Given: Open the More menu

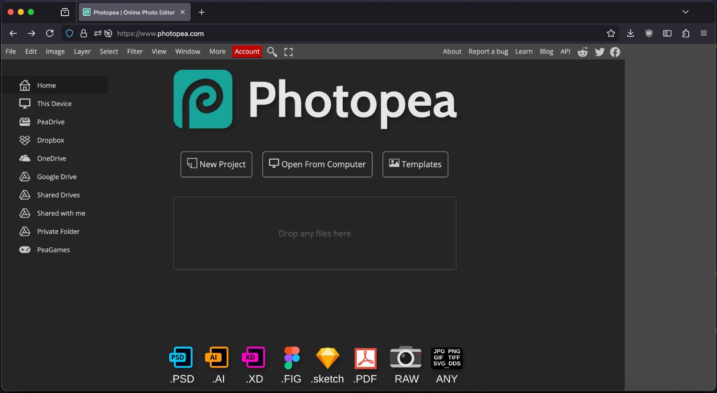Looking at the screenshot, I should coord(217,52).
